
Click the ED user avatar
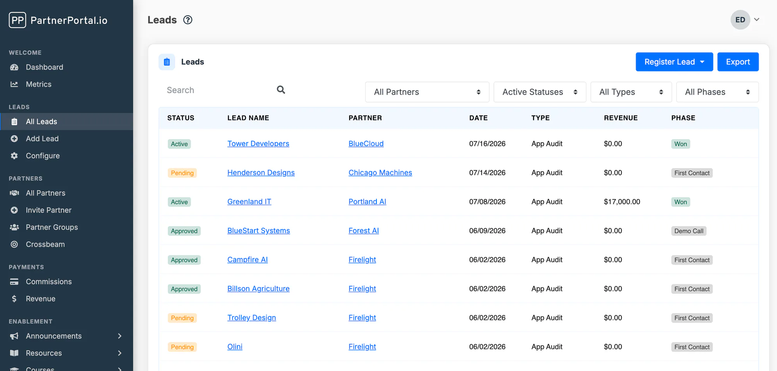tap(740, 20)
